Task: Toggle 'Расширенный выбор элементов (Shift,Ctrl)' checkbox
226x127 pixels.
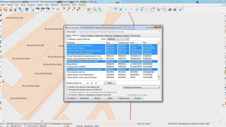Action: point(67,90)
